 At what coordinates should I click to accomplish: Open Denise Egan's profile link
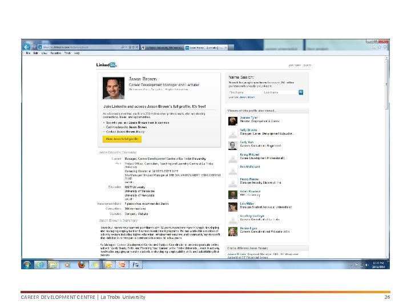point(248,228)
